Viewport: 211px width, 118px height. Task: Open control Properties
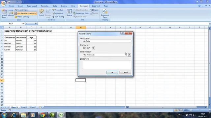click(x=58, y=10)
